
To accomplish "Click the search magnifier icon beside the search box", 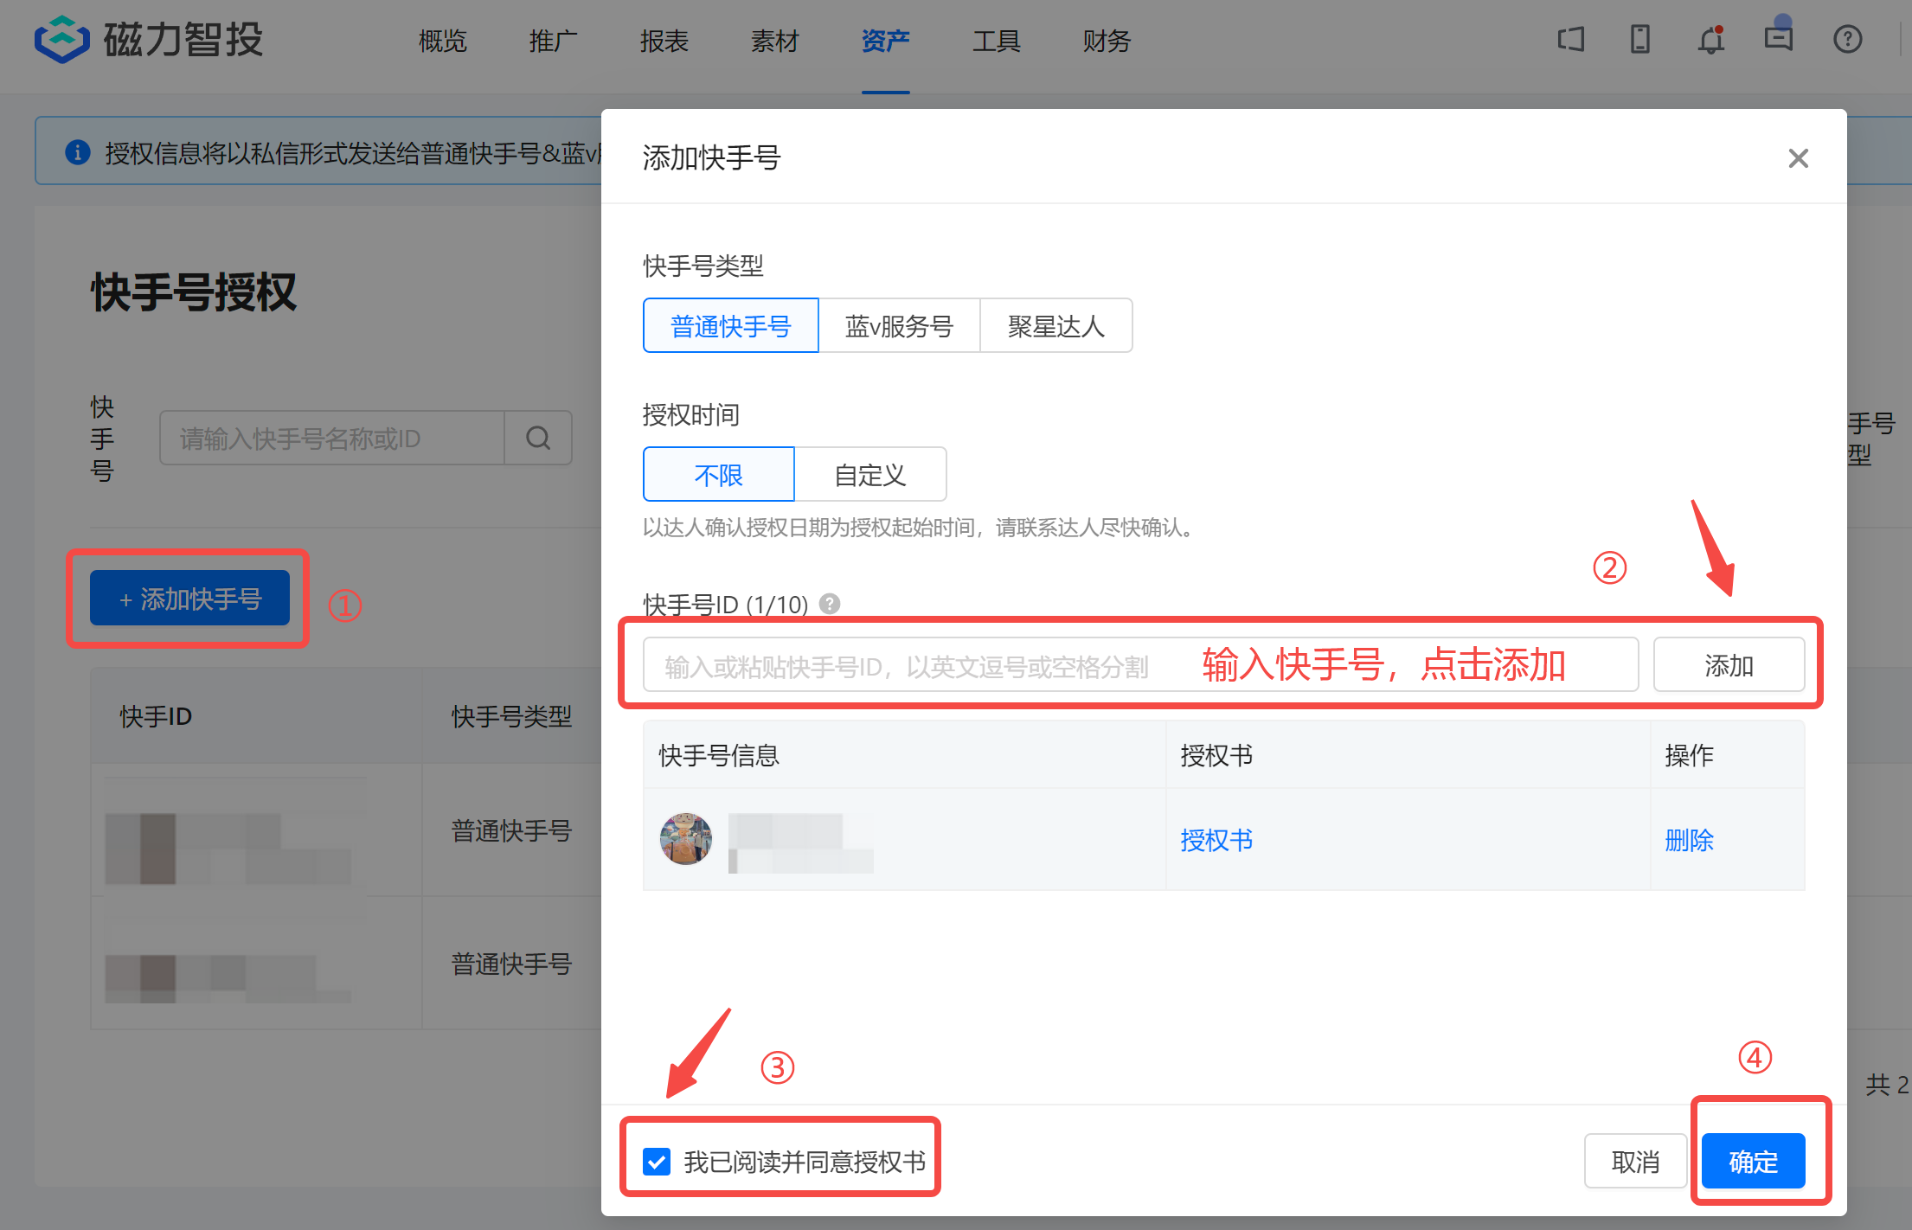I will [538, 438].
